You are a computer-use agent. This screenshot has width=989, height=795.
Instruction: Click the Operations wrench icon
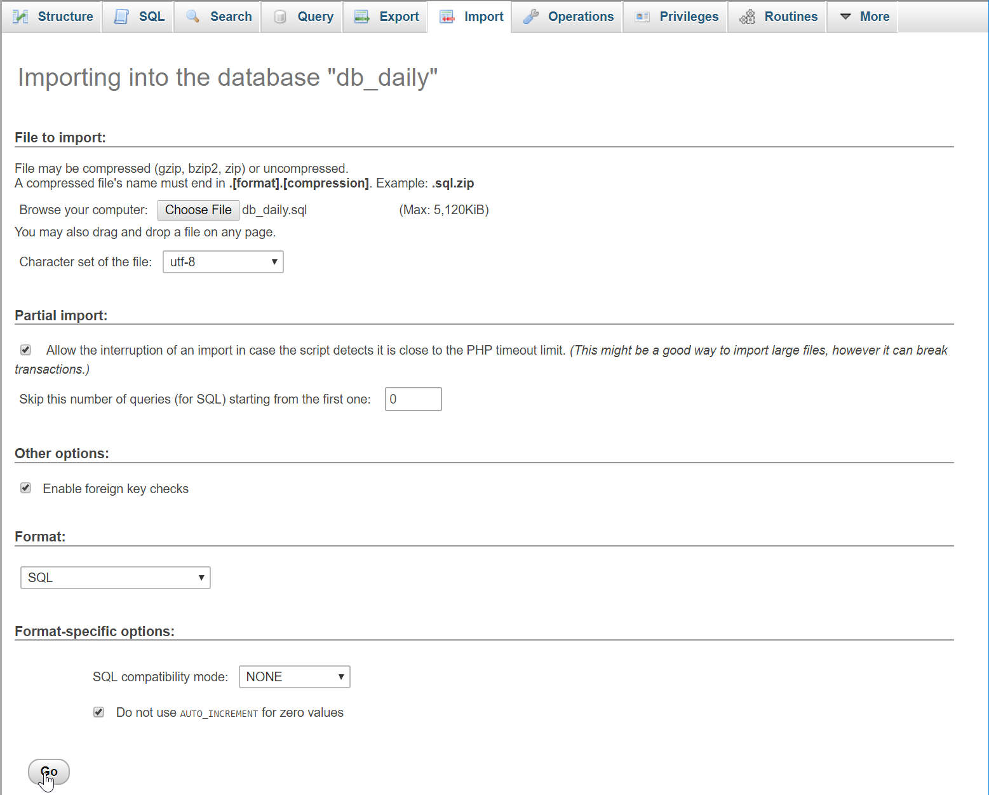[531, 17]
